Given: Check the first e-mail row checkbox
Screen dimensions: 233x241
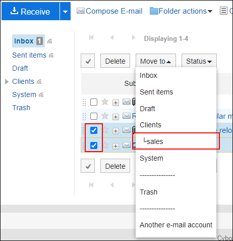Looking at the screenshot, I should click(94, 102).
